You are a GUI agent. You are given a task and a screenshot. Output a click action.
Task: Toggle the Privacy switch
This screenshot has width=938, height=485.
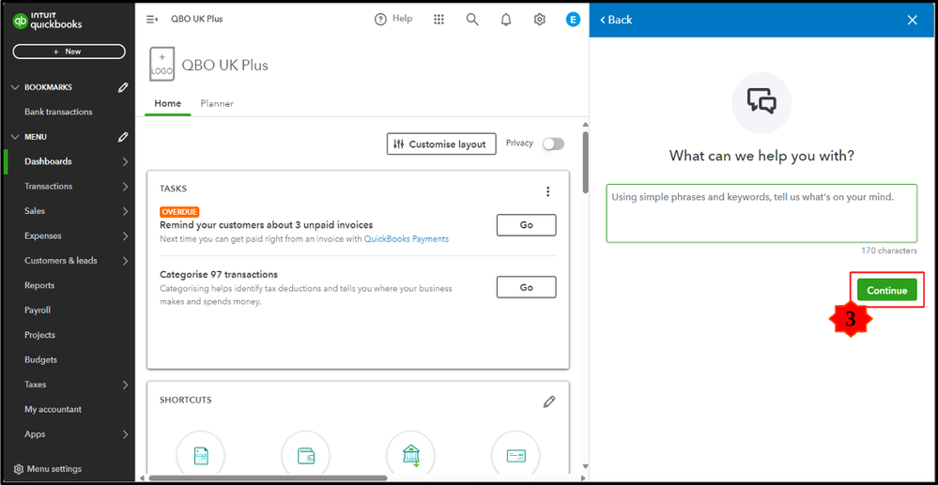553,144
